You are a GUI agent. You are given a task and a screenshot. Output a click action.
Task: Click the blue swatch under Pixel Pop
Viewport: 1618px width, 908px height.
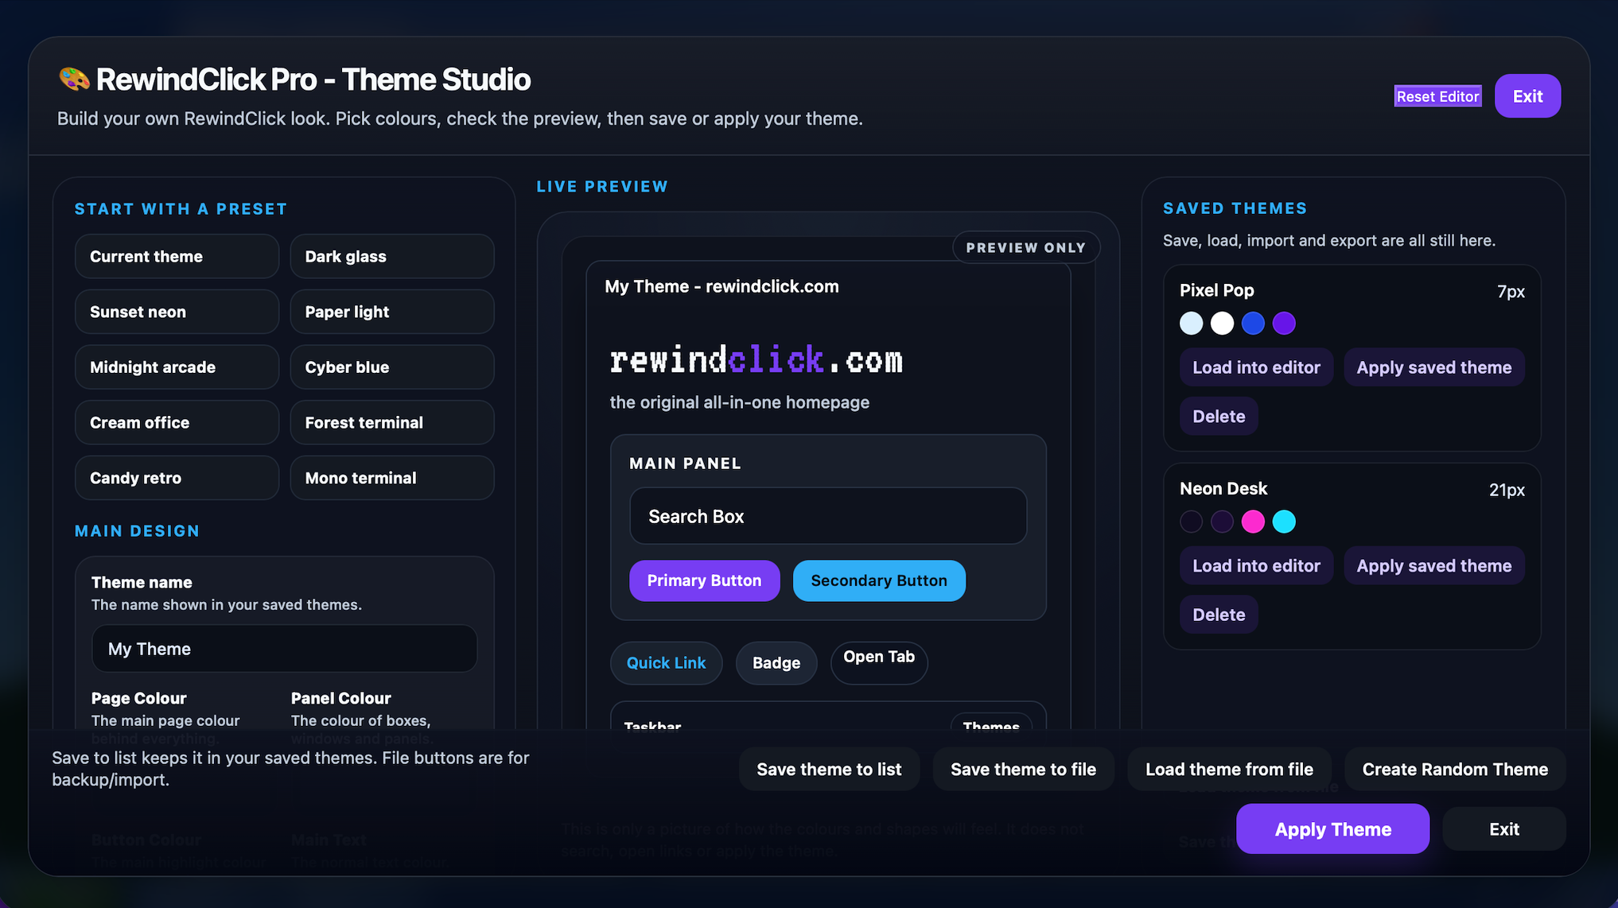(1253, 324)
